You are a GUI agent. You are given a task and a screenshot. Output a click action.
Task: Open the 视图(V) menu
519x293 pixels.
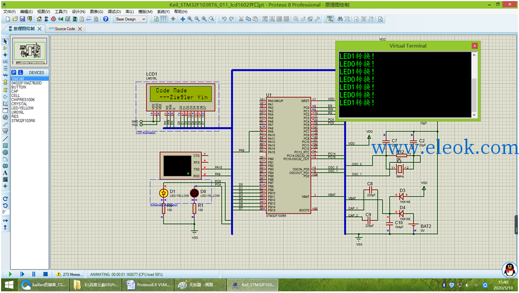43,11
